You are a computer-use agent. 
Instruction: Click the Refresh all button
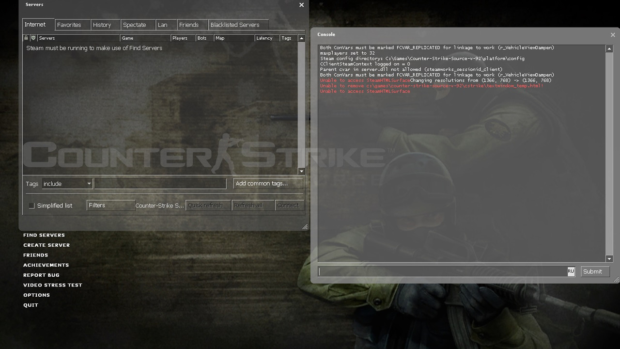[x=253, y=206]
